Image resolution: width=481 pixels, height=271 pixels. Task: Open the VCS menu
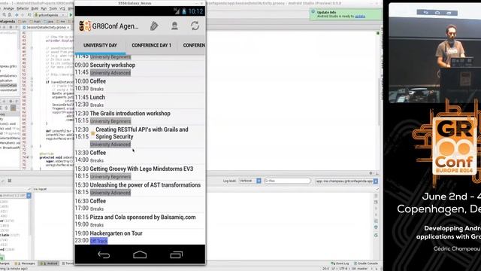click(62, 8)
